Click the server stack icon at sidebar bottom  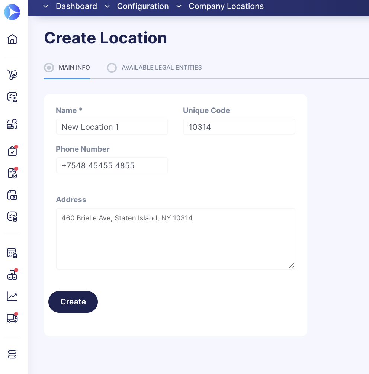[x=12, y=354]
